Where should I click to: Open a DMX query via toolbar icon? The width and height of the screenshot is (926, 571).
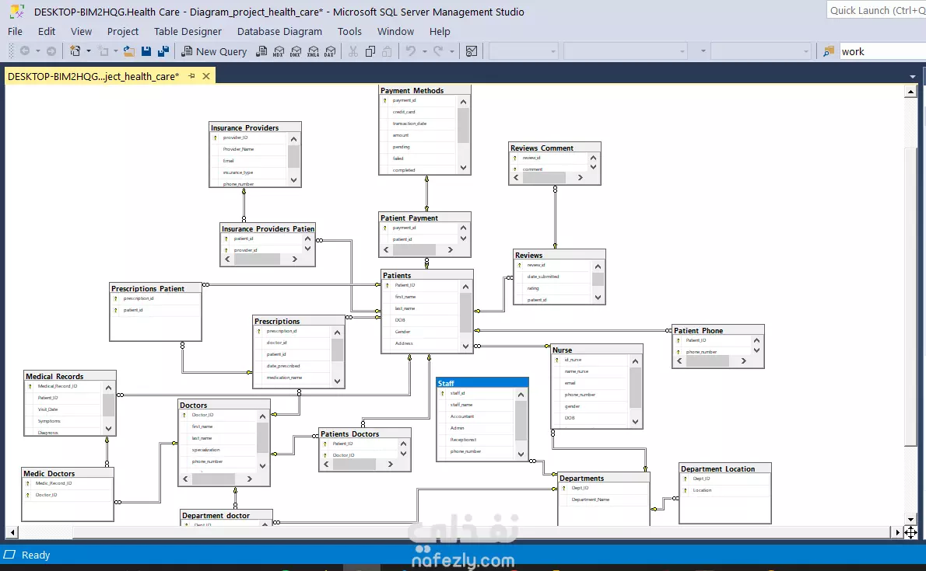click(x=296, y=51)
